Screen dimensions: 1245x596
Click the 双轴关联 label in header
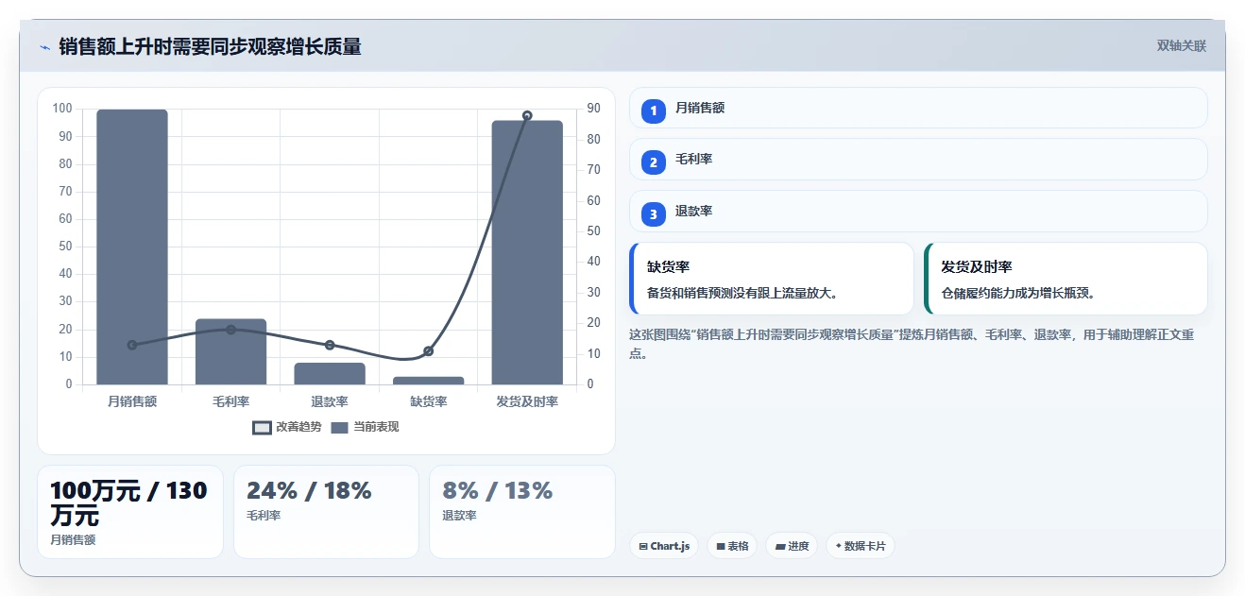[1182, 45]
